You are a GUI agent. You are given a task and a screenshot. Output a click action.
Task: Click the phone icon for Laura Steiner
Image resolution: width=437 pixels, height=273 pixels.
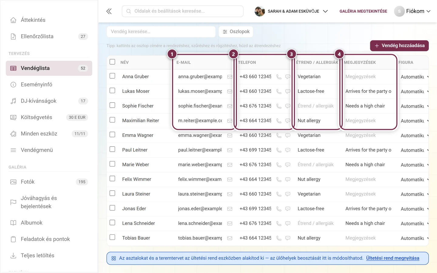click(x=279, y=194)
